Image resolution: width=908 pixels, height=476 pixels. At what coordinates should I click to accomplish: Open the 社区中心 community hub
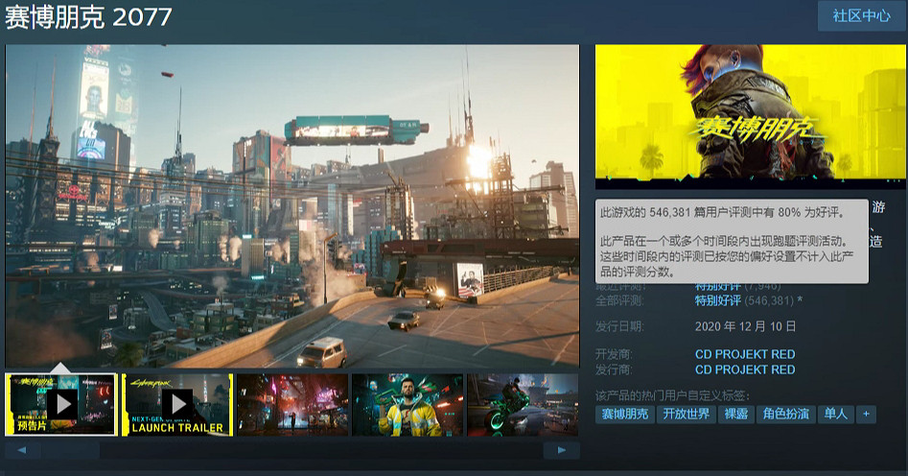point(861,16)
